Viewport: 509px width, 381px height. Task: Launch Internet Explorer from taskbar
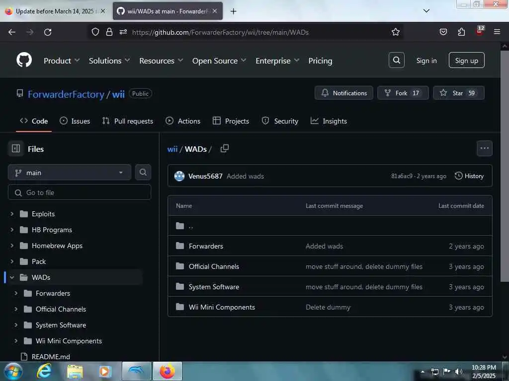tap(44, 371)
